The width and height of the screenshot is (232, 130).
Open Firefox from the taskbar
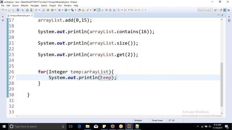click(113, 126)
